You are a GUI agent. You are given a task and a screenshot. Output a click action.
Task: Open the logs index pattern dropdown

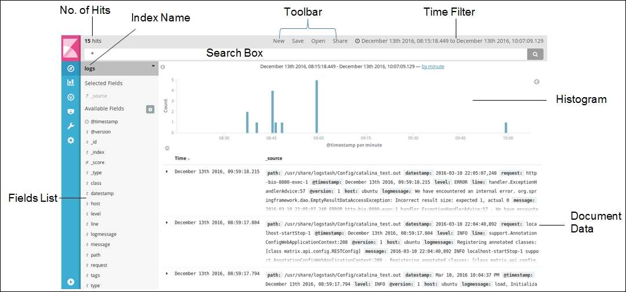[119, 68]
